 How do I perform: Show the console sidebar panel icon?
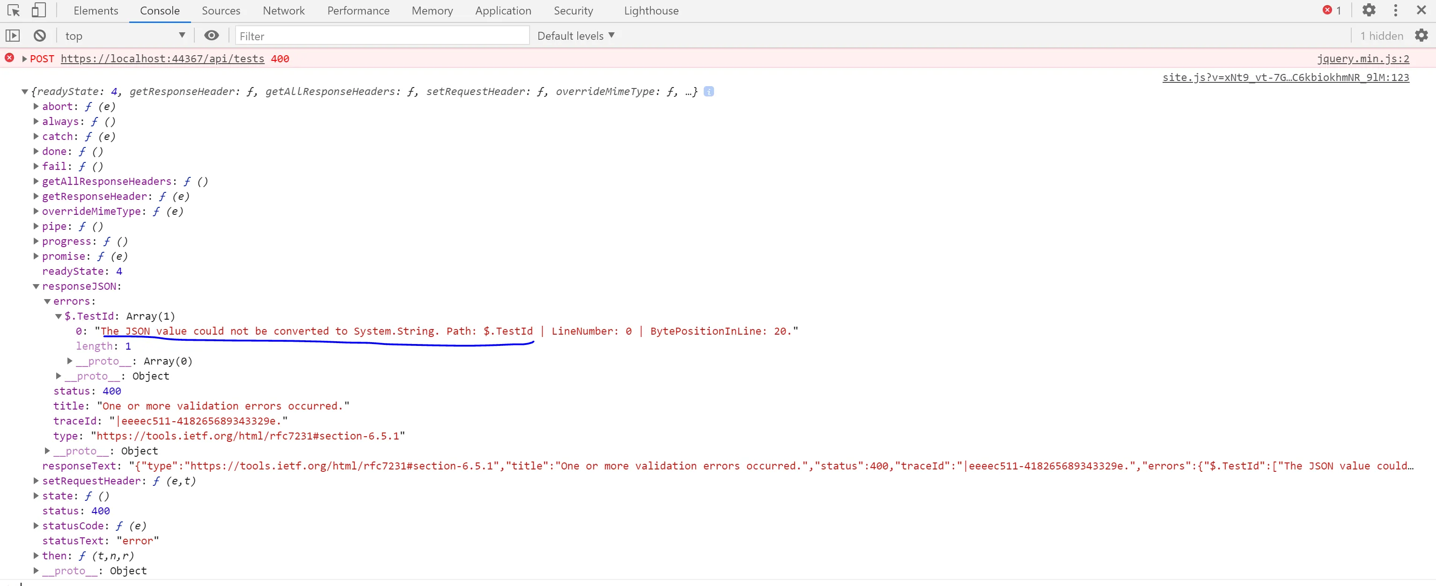(13, 36)
